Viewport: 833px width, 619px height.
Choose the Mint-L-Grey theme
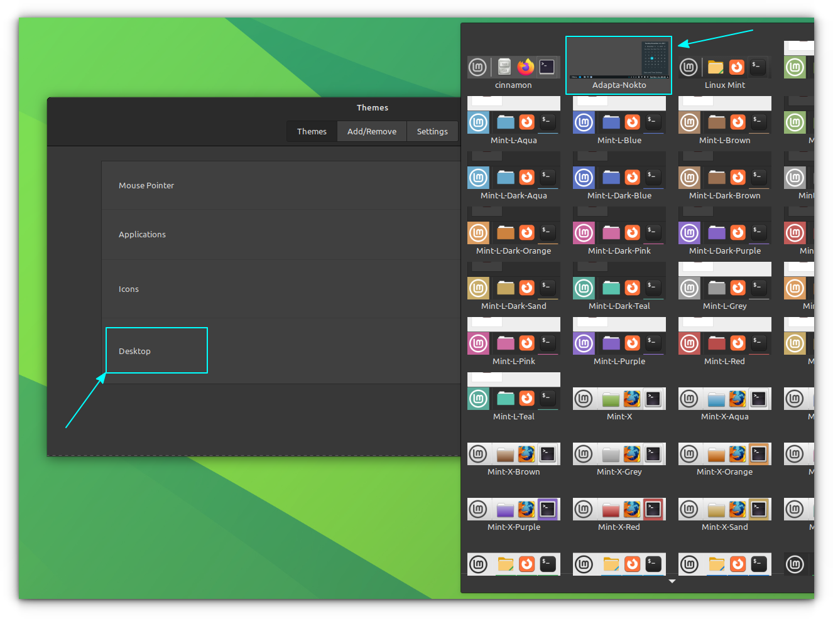(x=724, y=287)
